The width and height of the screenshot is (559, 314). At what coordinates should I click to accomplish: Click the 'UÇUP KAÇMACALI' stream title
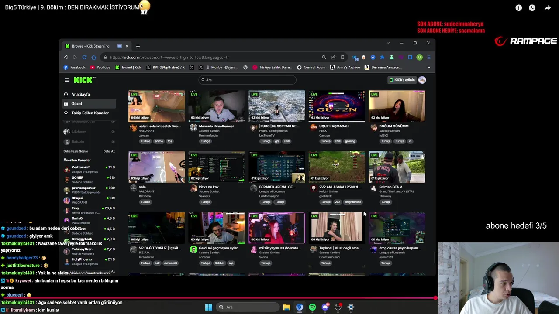334,126
